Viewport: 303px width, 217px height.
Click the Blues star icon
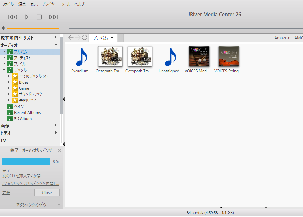click(15, 82)
